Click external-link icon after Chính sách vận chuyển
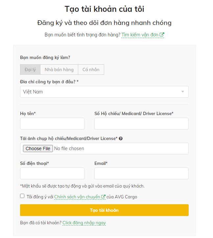The height and width of the screenshot is (238, 213). point(104,197)
